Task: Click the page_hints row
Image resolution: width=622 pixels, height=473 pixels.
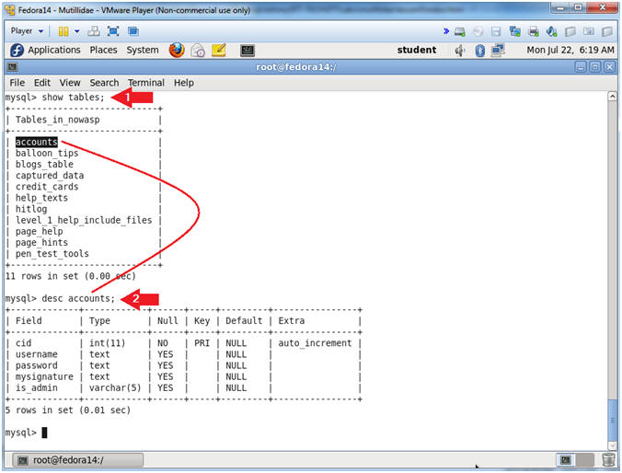Action: (x=41, y=242)
